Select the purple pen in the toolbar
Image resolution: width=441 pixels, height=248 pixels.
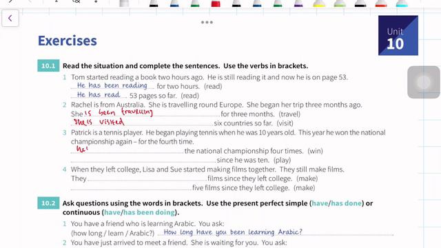pos(298,3)
